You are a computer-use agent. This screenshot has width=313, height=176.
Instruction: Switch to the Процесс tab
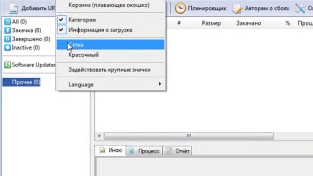[x=144, y=151]
